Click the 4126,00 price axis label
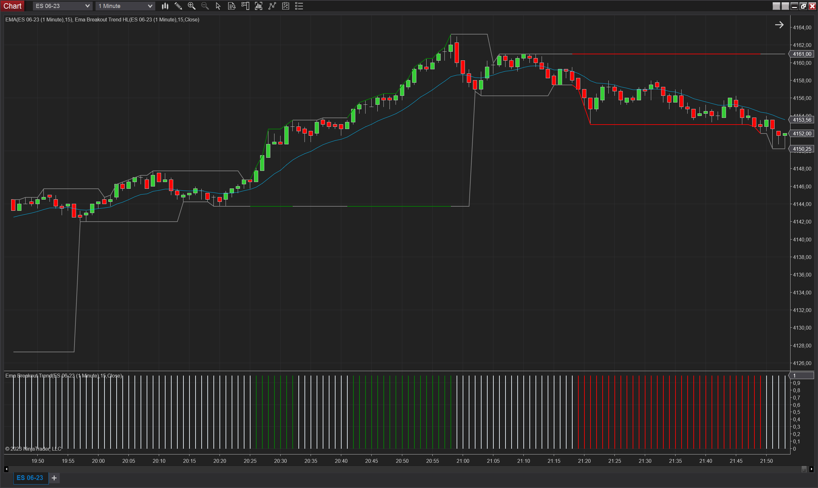Screen dimensions: 818x488 [x=802, y=363]
